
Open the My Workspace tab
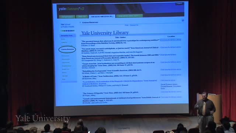(x=67, y=17)
